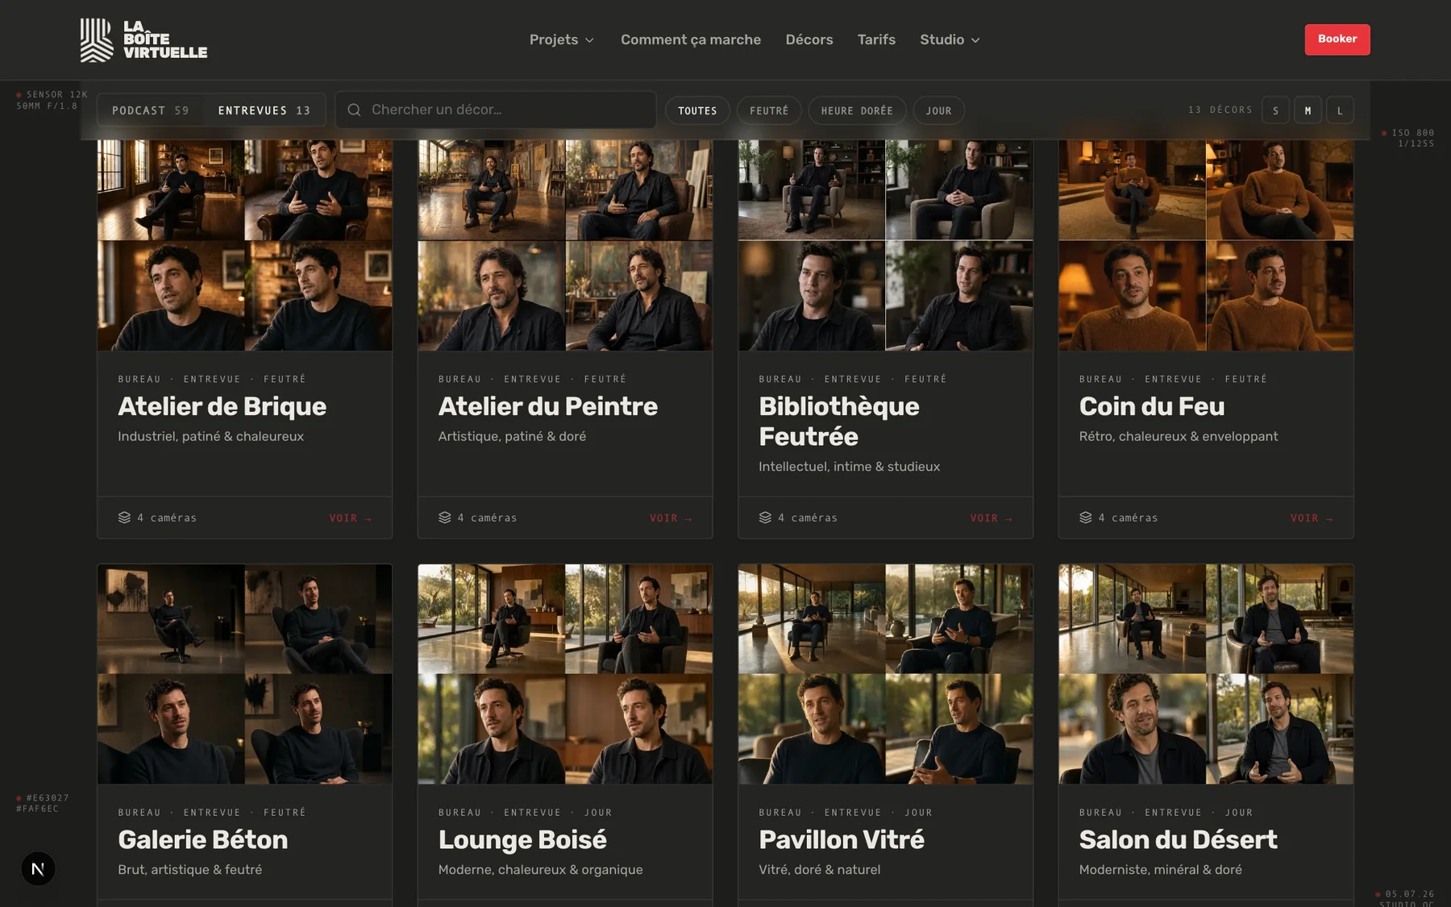Click the Salon du Désert title
The image size is (1451, 907).
coord(1179,840)
